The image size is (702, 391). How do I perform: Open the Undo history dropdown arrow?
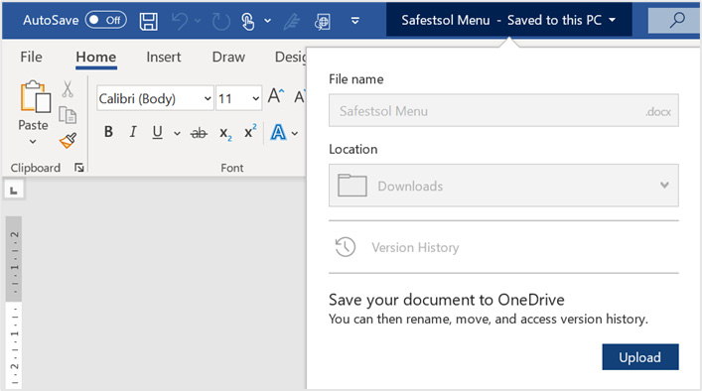coord(198,21)
